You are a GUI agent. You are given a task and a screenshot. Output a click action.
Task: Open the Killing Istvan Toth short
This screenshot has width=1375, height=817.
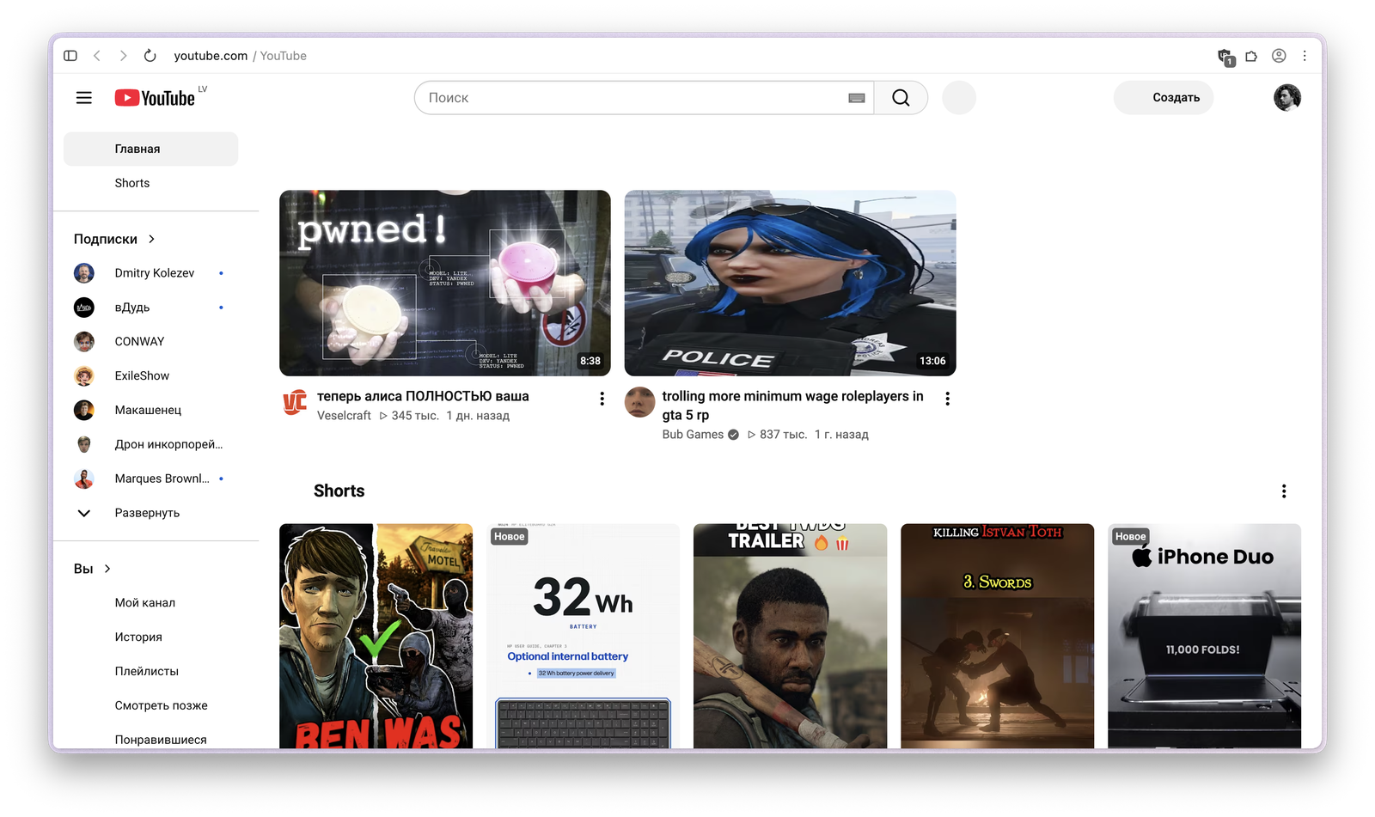tap(997, 636)
